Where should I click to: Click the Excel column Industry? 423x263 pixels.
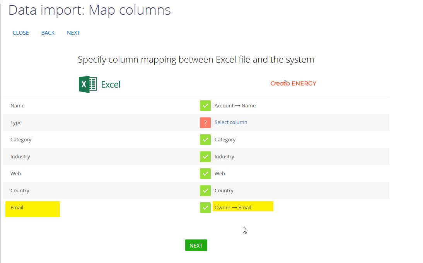click(20, 156)
